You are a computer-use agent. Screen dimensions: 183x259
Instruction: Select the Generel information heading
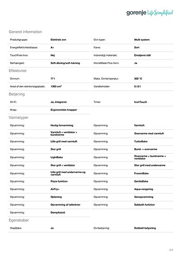(25, 32)
